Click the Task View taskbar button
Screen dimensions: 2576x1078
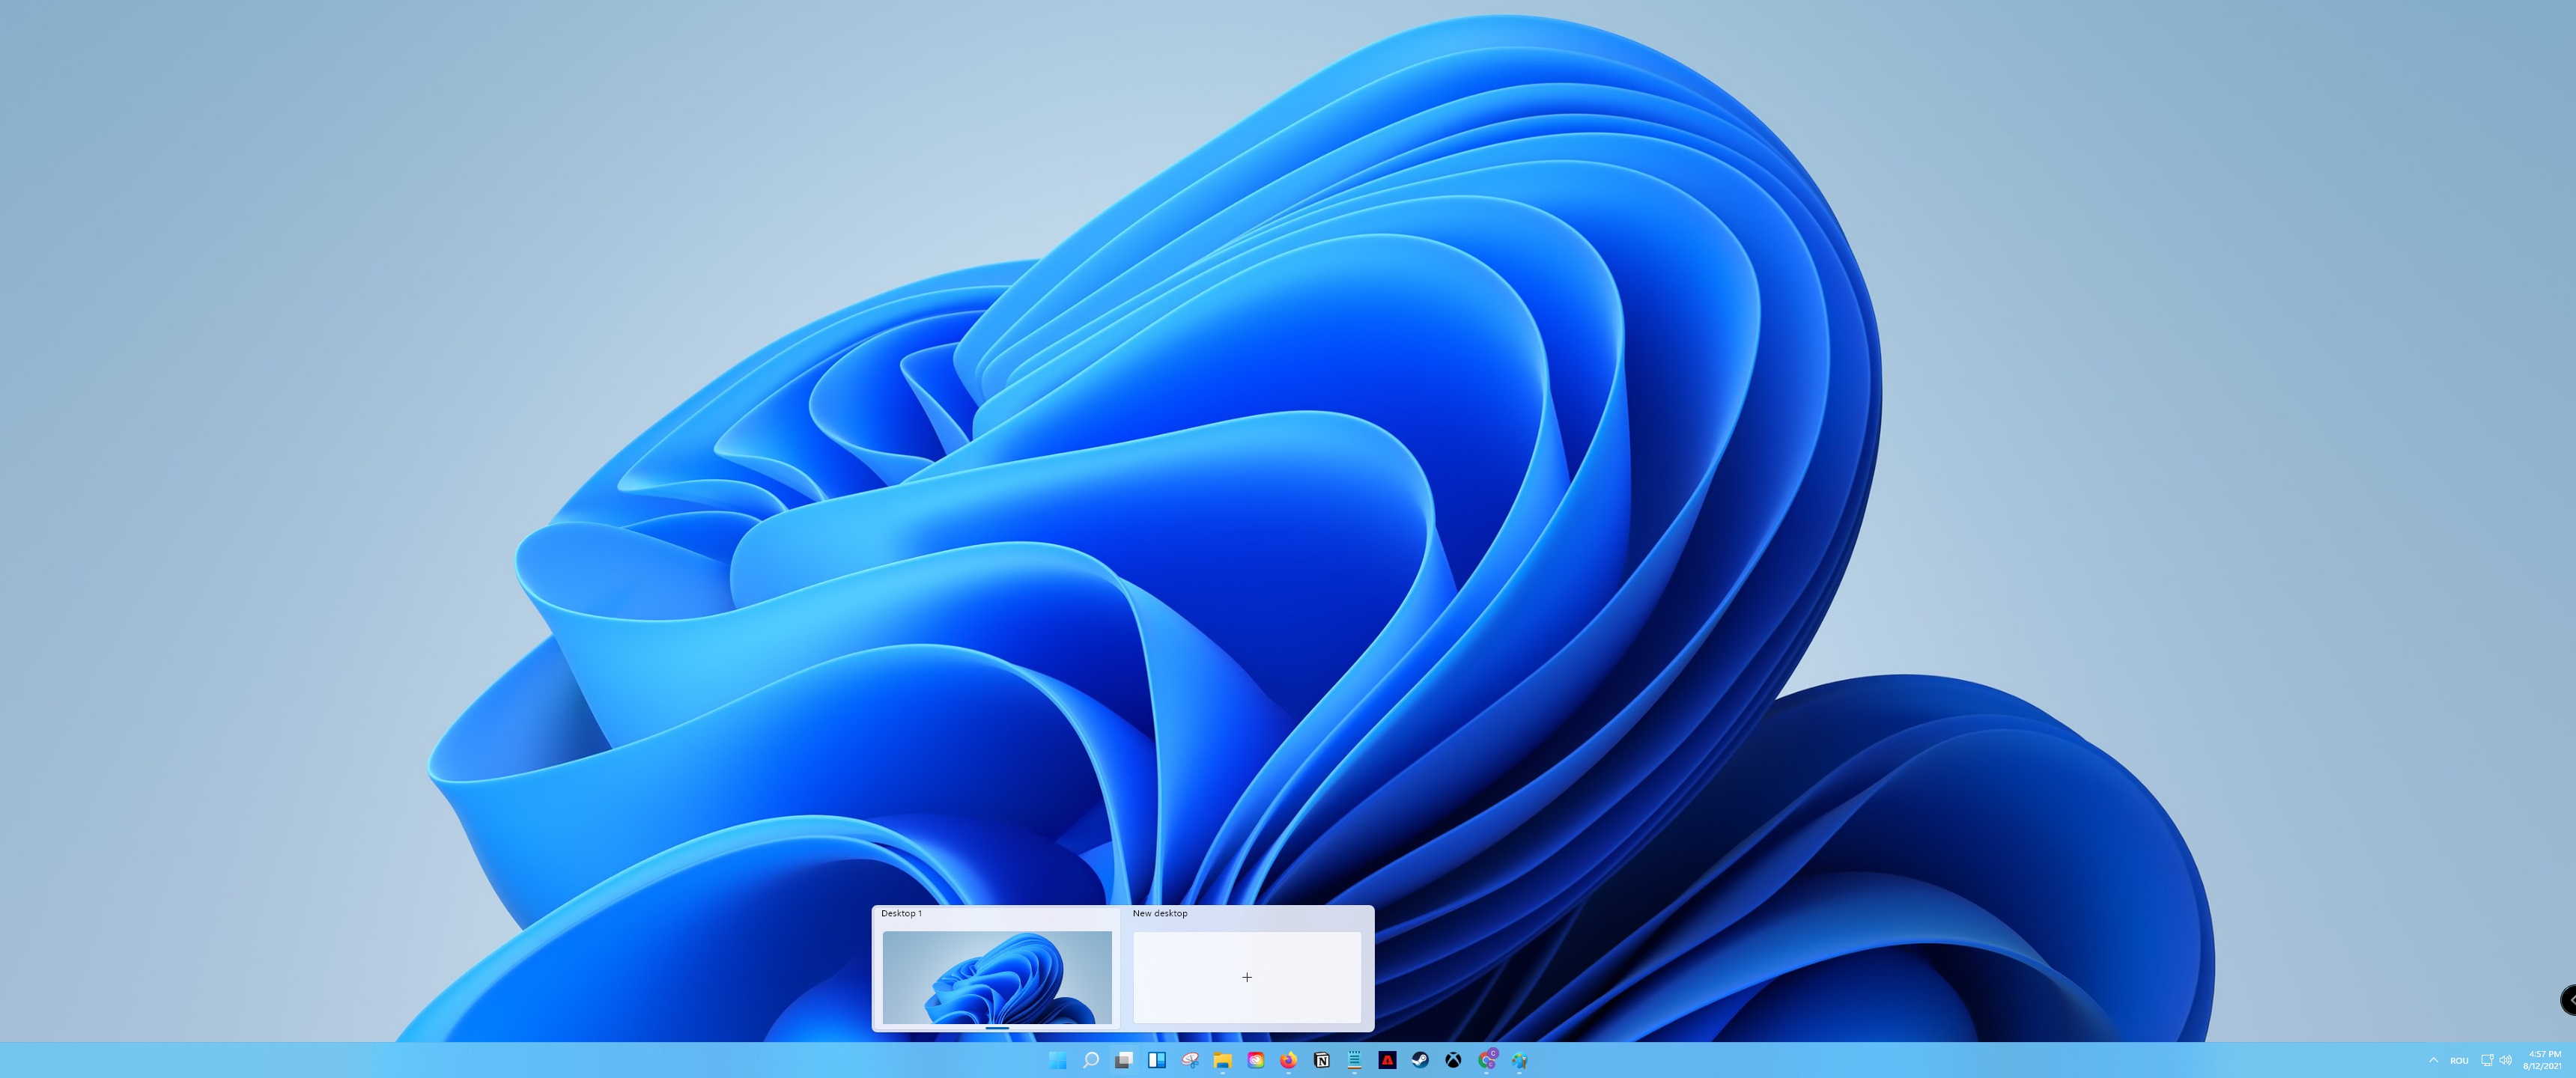(x=1124, y=1060)
